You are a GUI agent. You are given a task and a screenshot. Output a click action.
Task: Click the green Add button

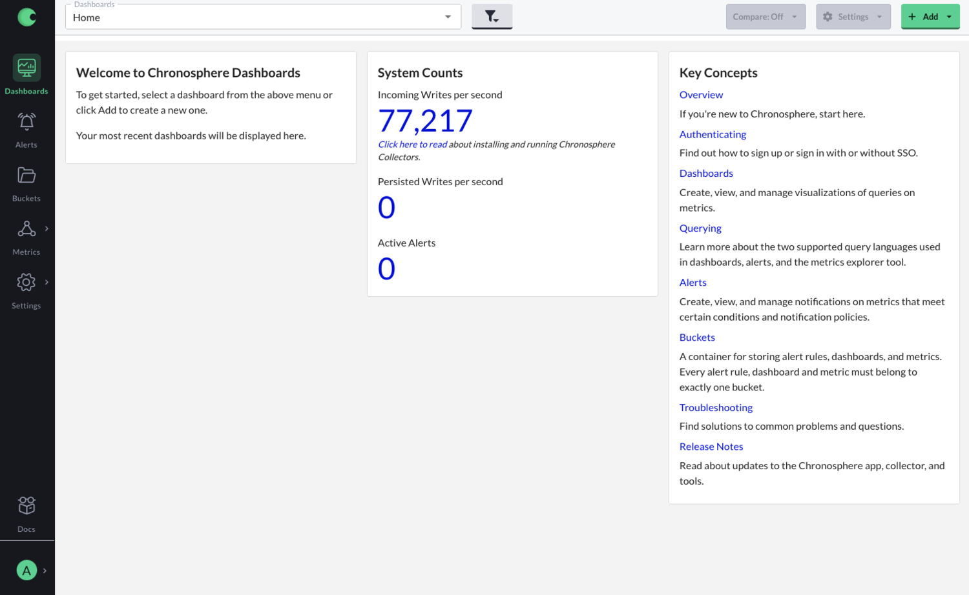click(x=923, y=17)
